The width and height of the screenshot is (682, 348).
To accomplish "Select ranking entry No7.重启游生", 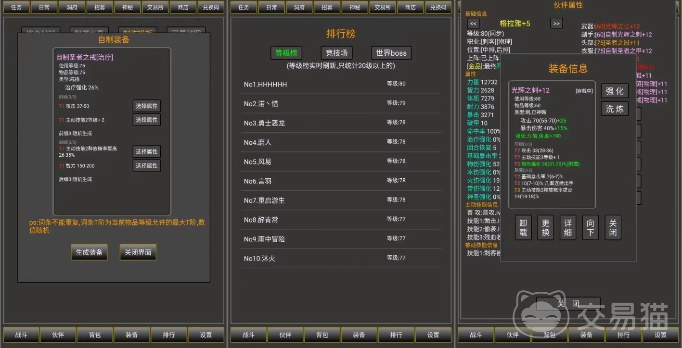I will (341, 200).
